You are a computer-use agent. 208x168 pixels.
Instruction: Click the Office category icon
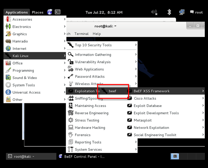click(x=8, y=63)
